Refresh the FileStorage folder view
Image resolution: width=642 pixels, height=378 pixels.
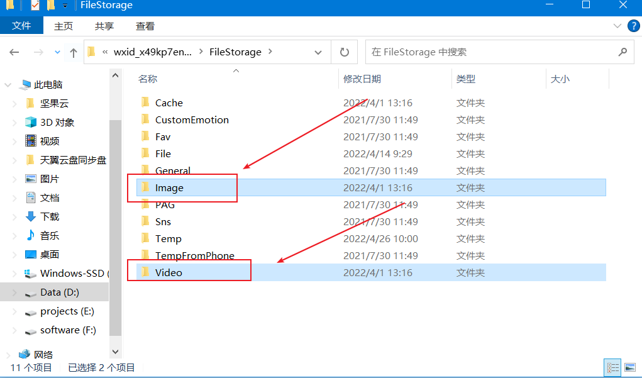click(x=345, y=52)
